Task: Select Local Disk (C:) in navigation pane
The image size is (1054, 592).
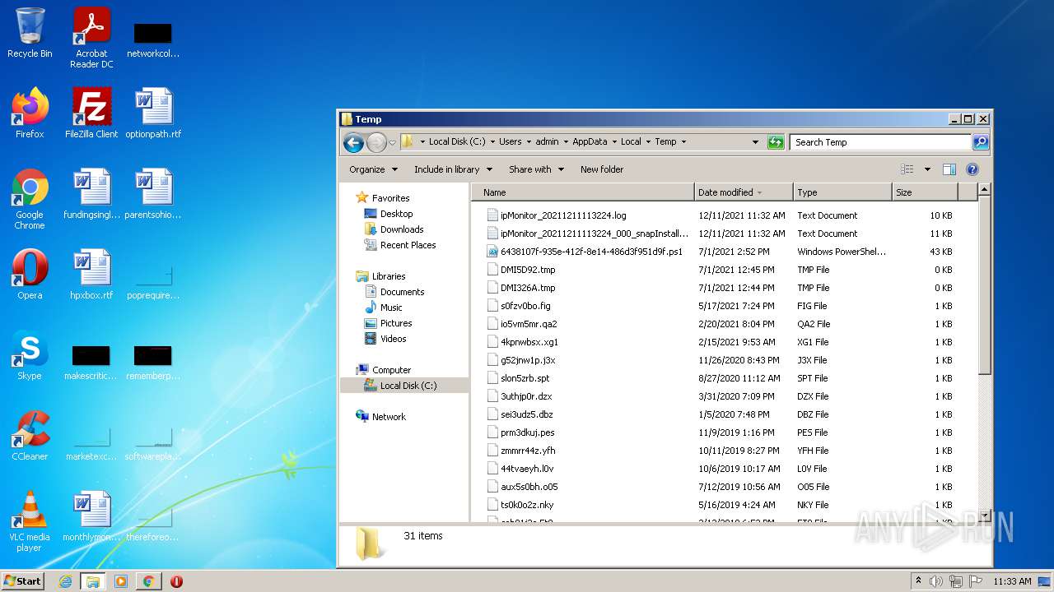Action: click(404, 386)
